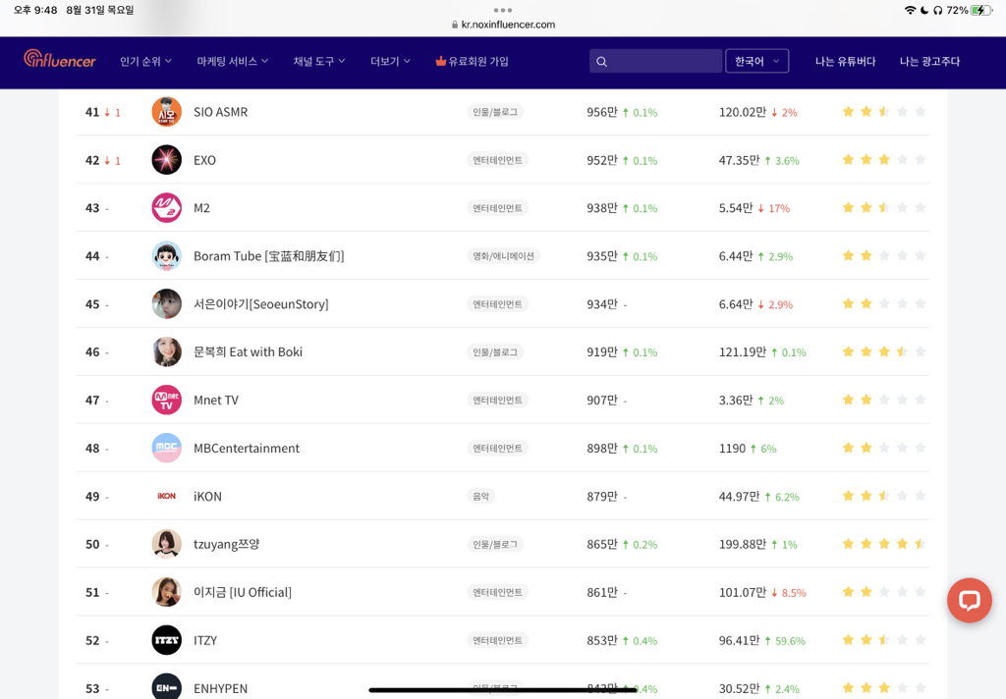Expand the 인기 순위 menu
The image size is (1006, 699).
[145, 61]
